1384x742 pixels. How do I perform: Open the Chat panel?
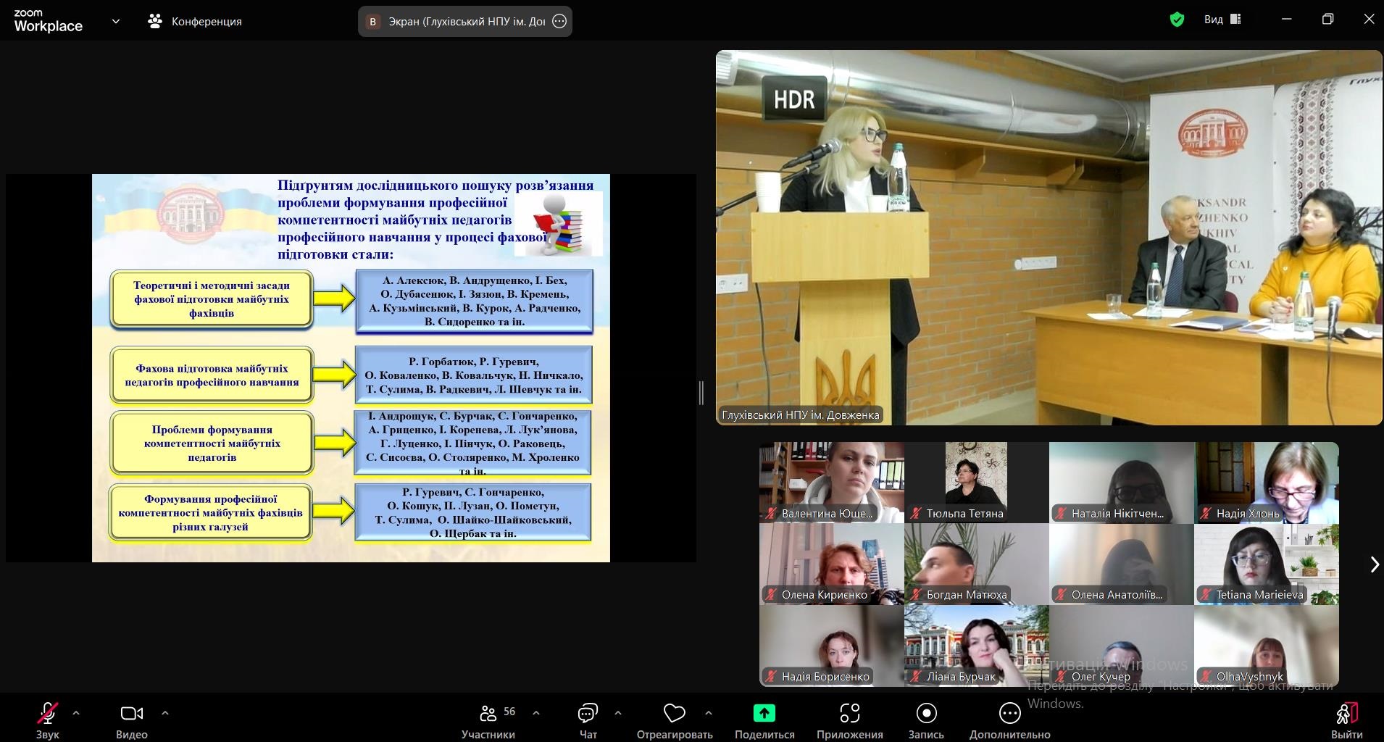click(588, 714)
